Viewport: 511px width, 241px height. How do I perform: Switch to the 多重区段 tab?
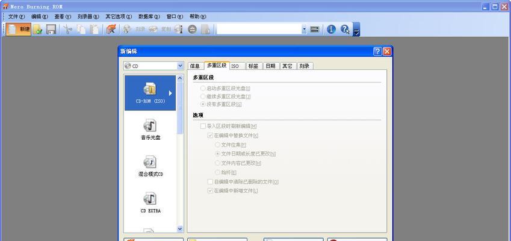pyautogui.click(x=217, y=65)
